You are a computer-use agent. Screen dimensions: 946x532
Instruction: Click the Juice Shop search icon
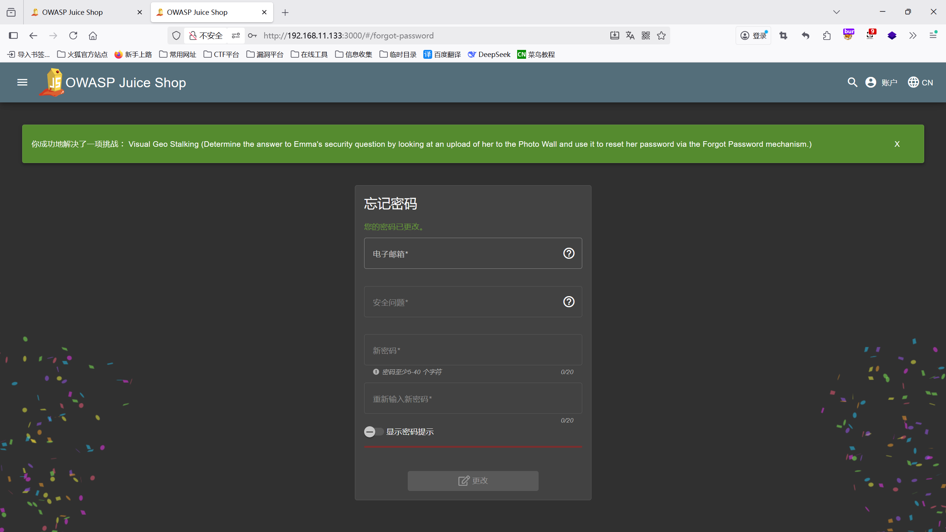coord(852,82)
